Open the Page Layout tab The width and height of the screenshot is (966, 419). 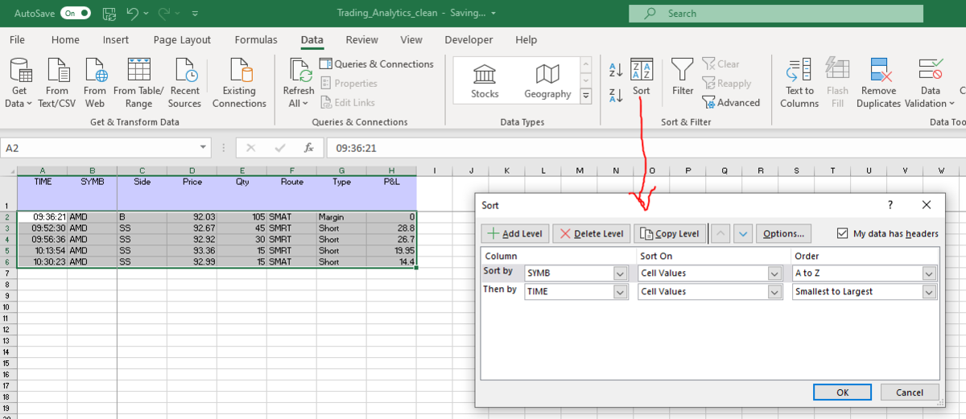(x=182, y=39)
